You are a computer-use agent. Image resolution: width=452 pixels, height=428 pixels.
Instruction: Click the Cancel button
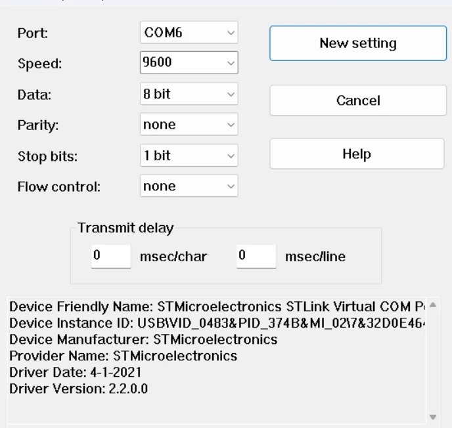tap(358, 100)
